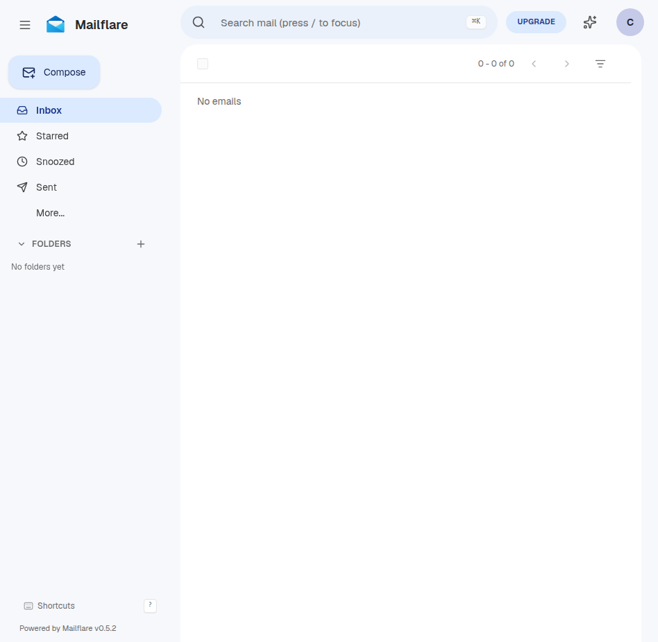Click the ⌘K shortcut badge
The image size is (658, 642).
click(x=476, y=21)
